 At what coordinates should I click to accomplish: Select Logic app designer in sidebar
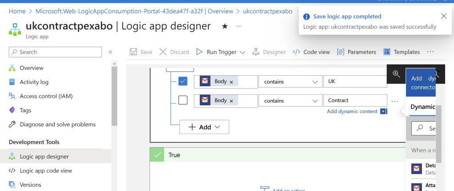[56, 157]
